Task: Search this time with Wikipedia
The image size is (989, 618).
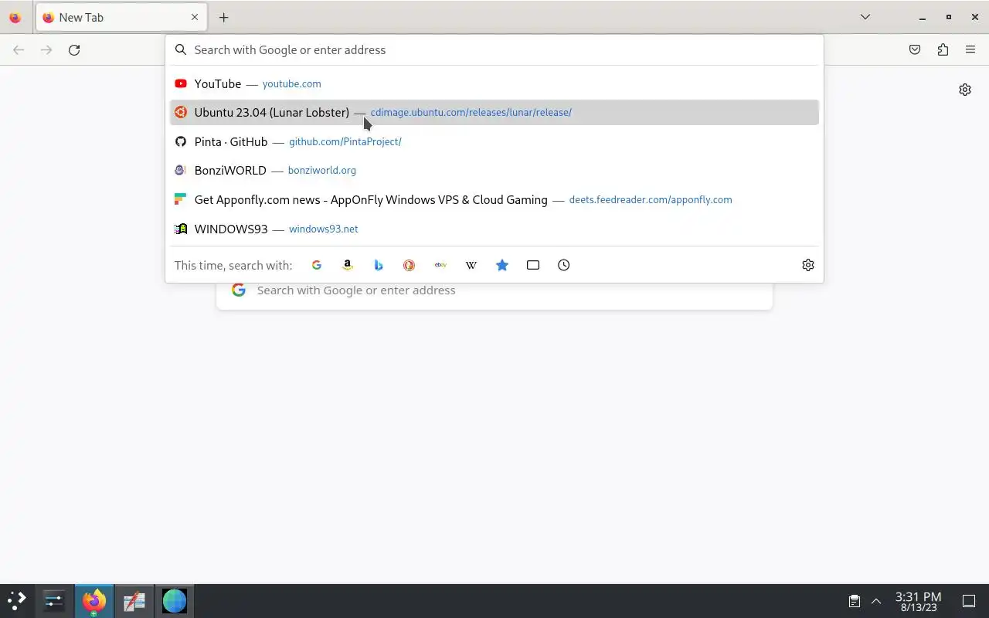Action: [471, 265]
